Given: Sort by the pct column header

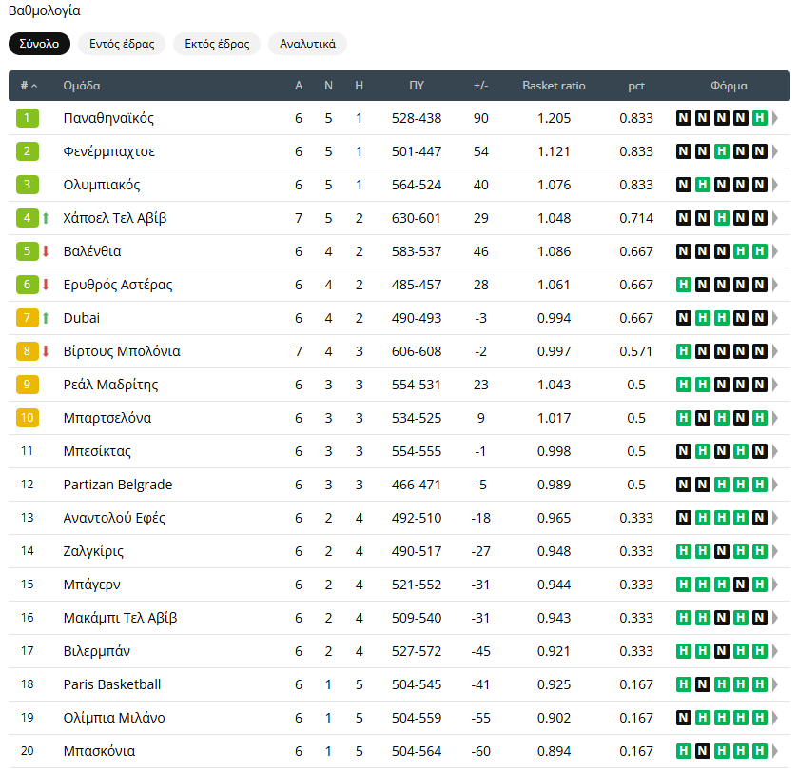Looking at the screenshot, I should (636, 86).
